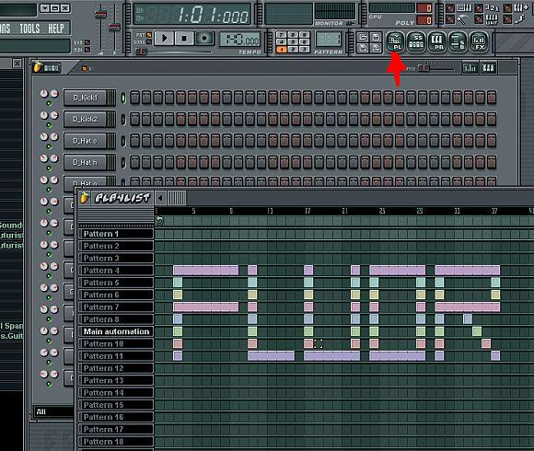Screen dimensions: 534x451
Task: Switch to PAT pattern mode
Action: coord(149,35)
